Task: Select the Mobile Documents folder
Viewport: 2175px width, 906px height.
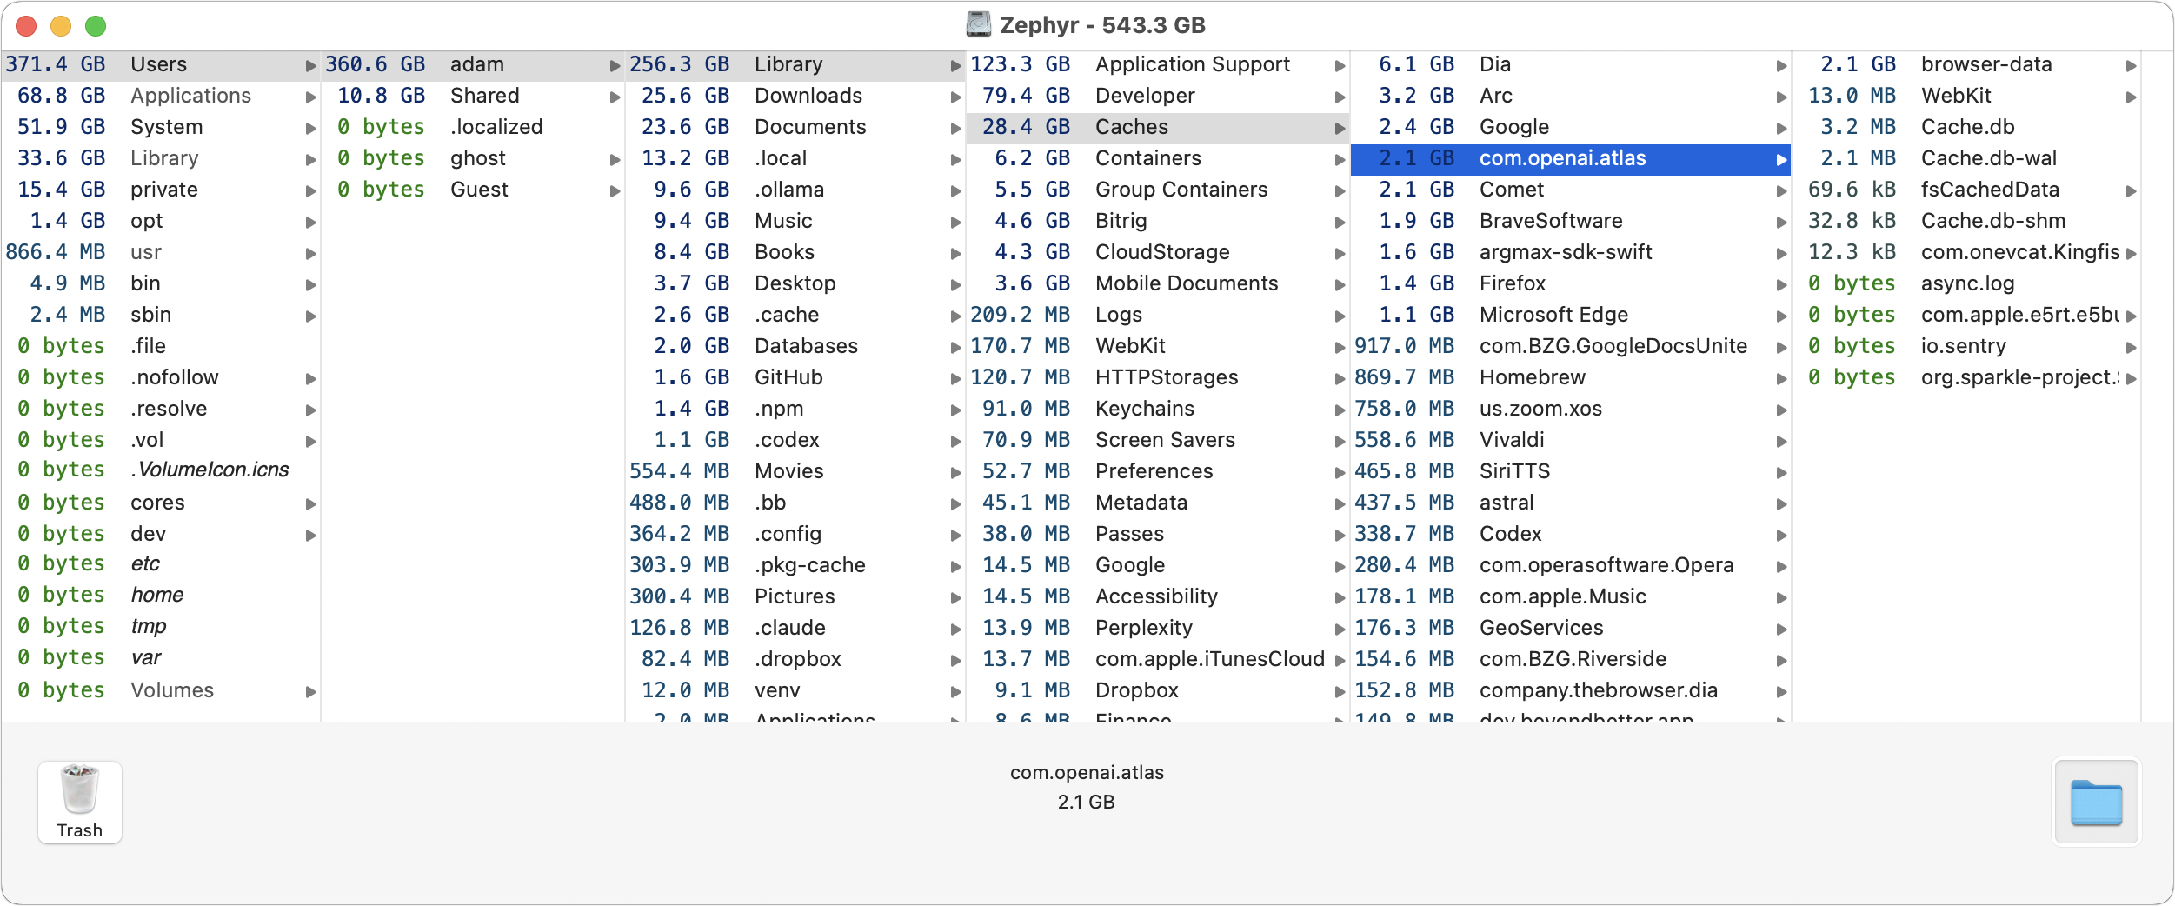Action: tap(1158, 283)
